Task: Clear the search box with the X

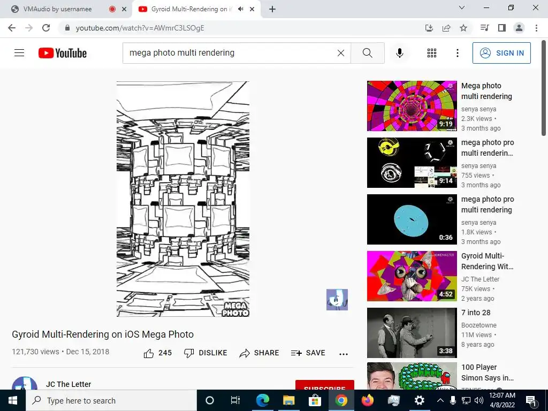Action: coord(341,53)
